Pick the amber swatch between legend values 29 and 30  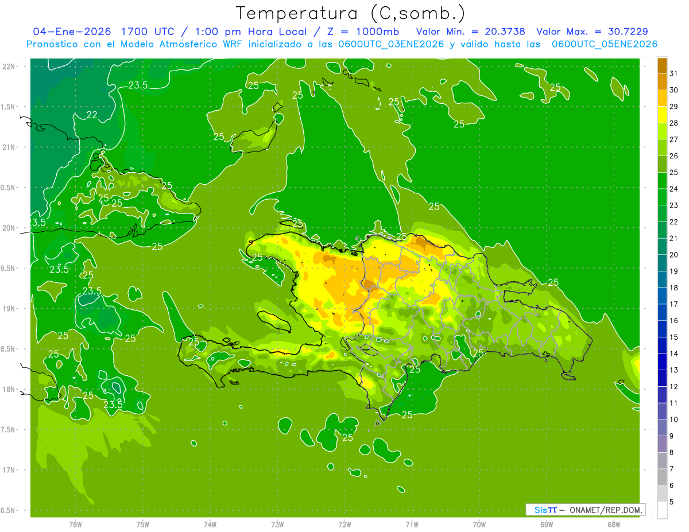[x=663, y=98]
